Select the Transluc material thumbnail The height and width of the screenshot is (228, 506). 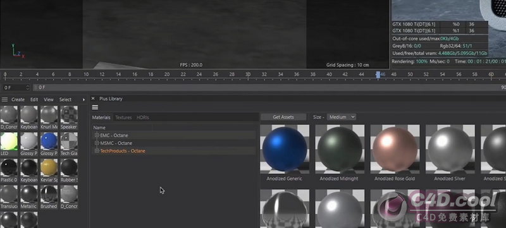[x=9, y=194]
